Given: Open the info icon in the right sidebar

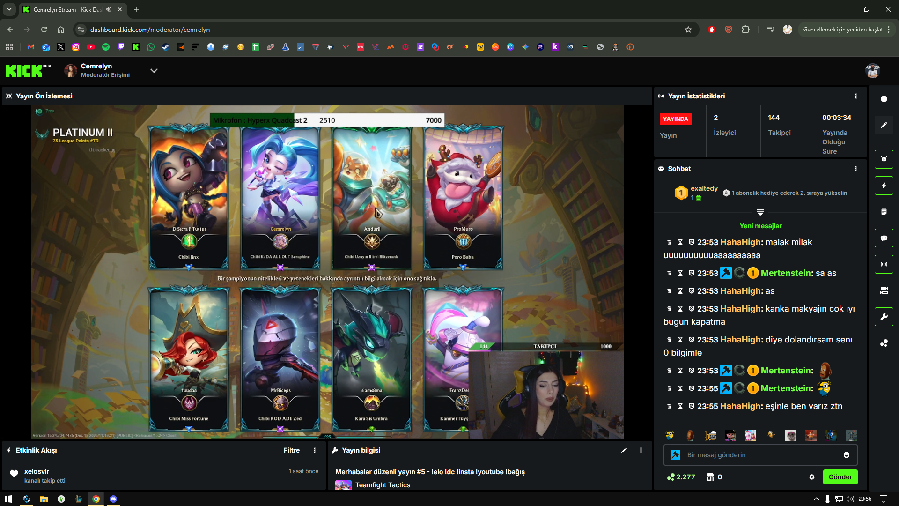Looking at the screenshot, I should 884,99.
